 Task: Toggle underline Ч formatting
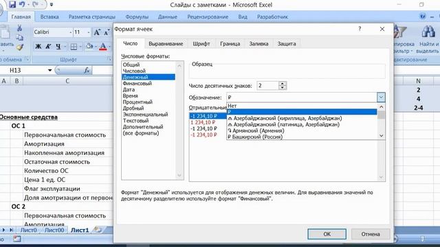58,47
